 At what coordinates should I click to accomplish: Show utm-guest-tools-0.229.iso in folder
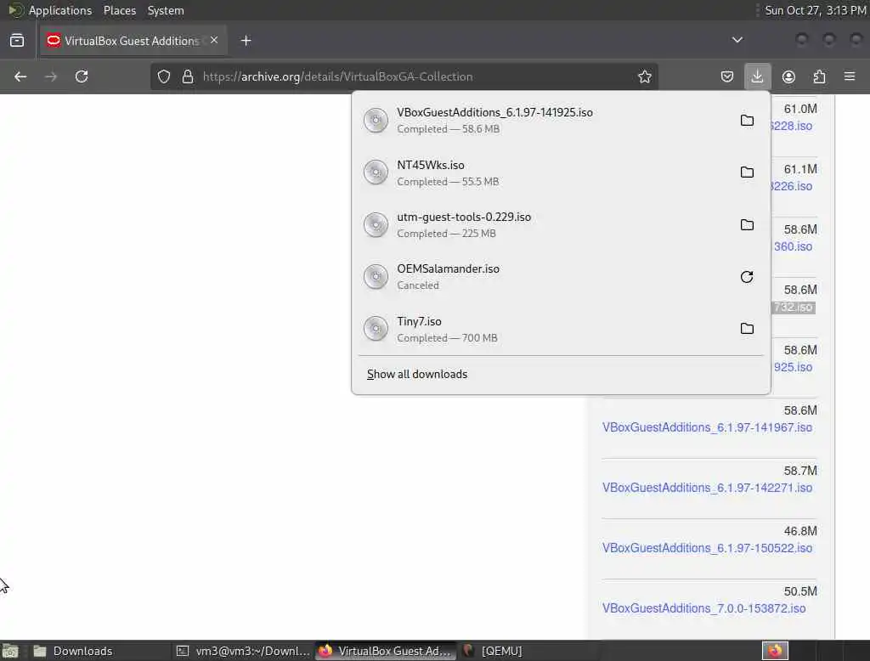(x=747, y=225)
